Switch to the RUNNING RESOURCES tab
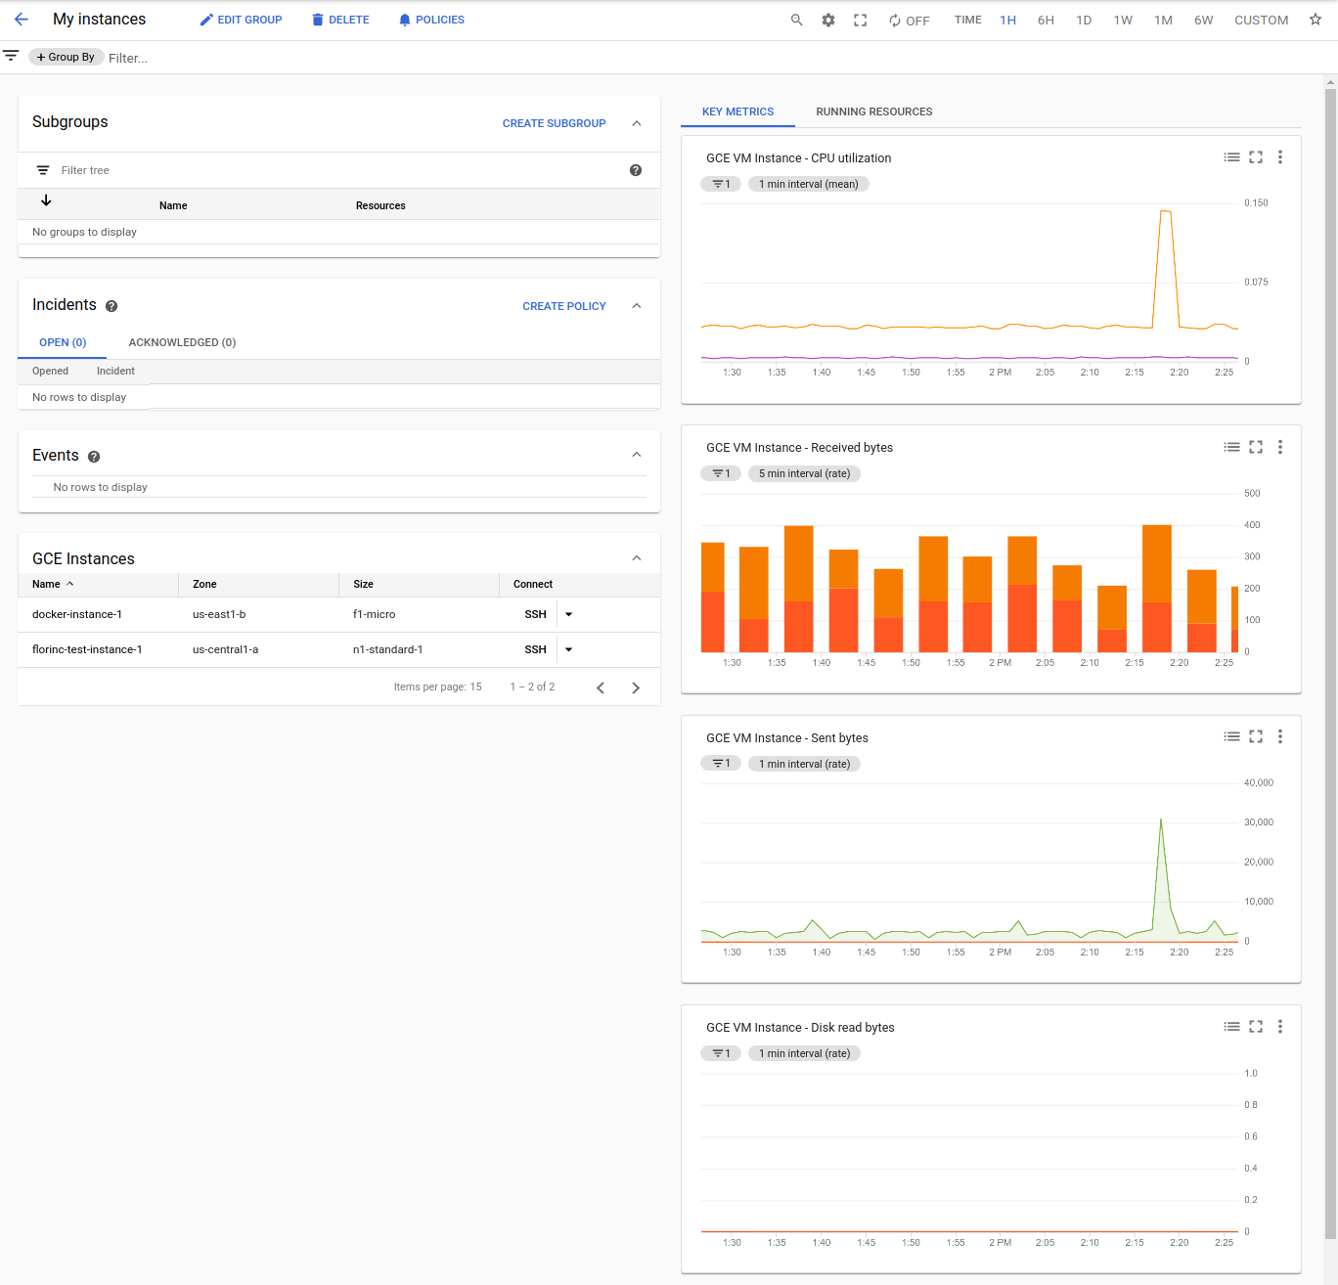 click(873, 111)
